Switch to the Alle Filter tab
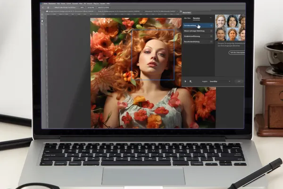The width and height of the screenshot is (283, 189). coord(187,18)
